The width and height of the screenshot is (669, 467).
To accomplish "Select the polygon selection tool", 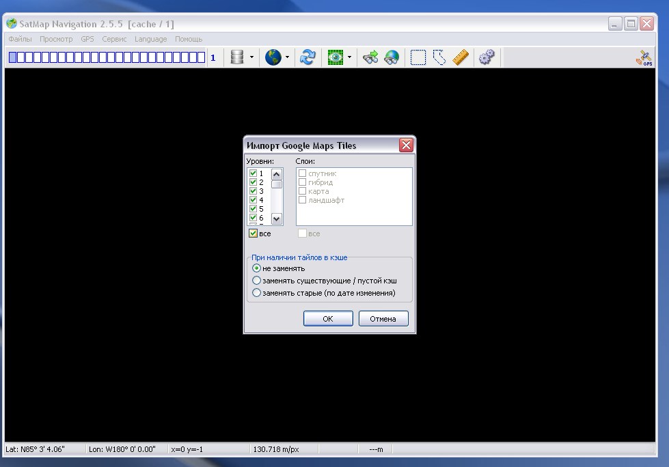I will [439, 57].
